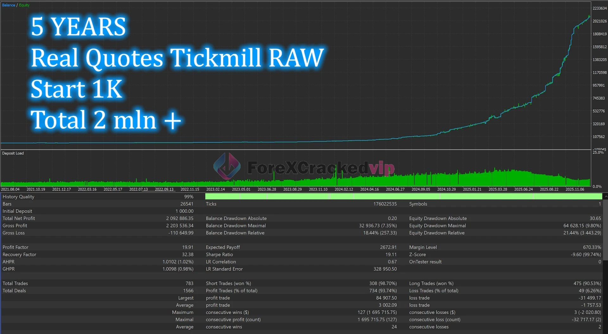Click the vertical scrollbar thumb in report
The image size is (608, 334).
pyautogui.click(x=605, y=228)
